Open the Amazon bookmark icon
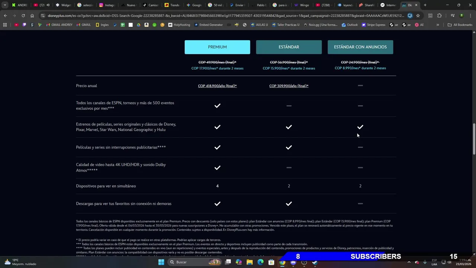Viewport: 476px width, 268px height. (147, 25)
